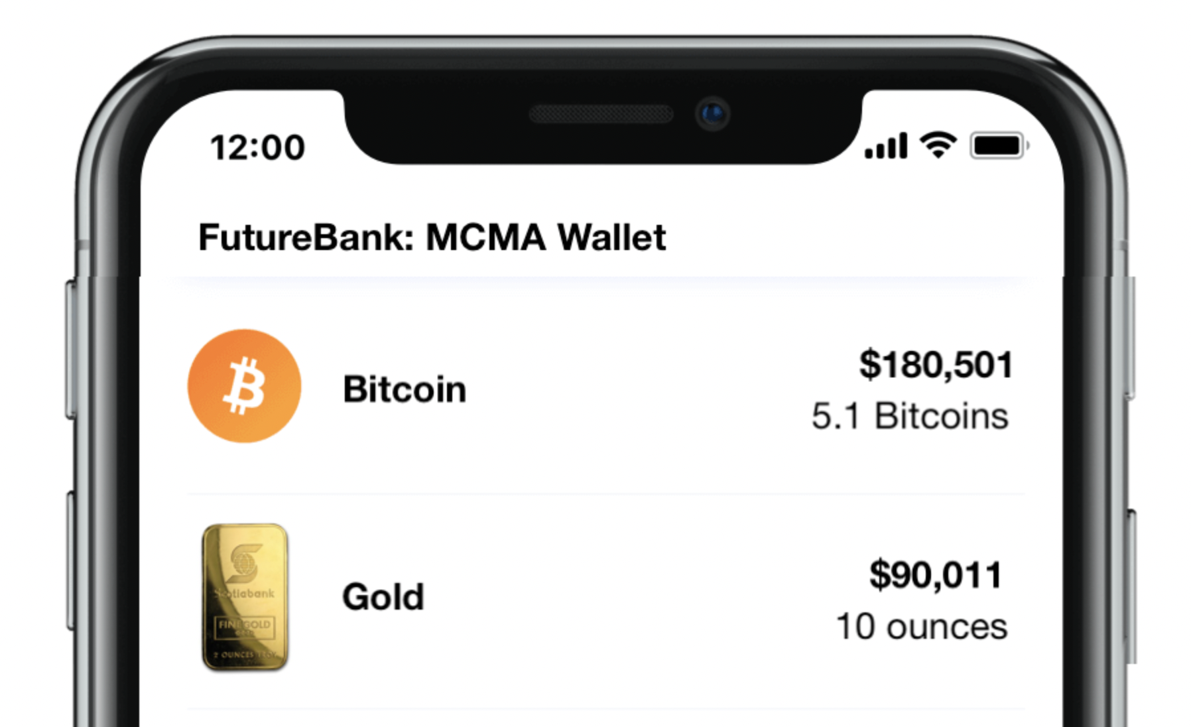1191x727 pixels.
Task: Click the battery indicator icon
Action: coord(999,145)
